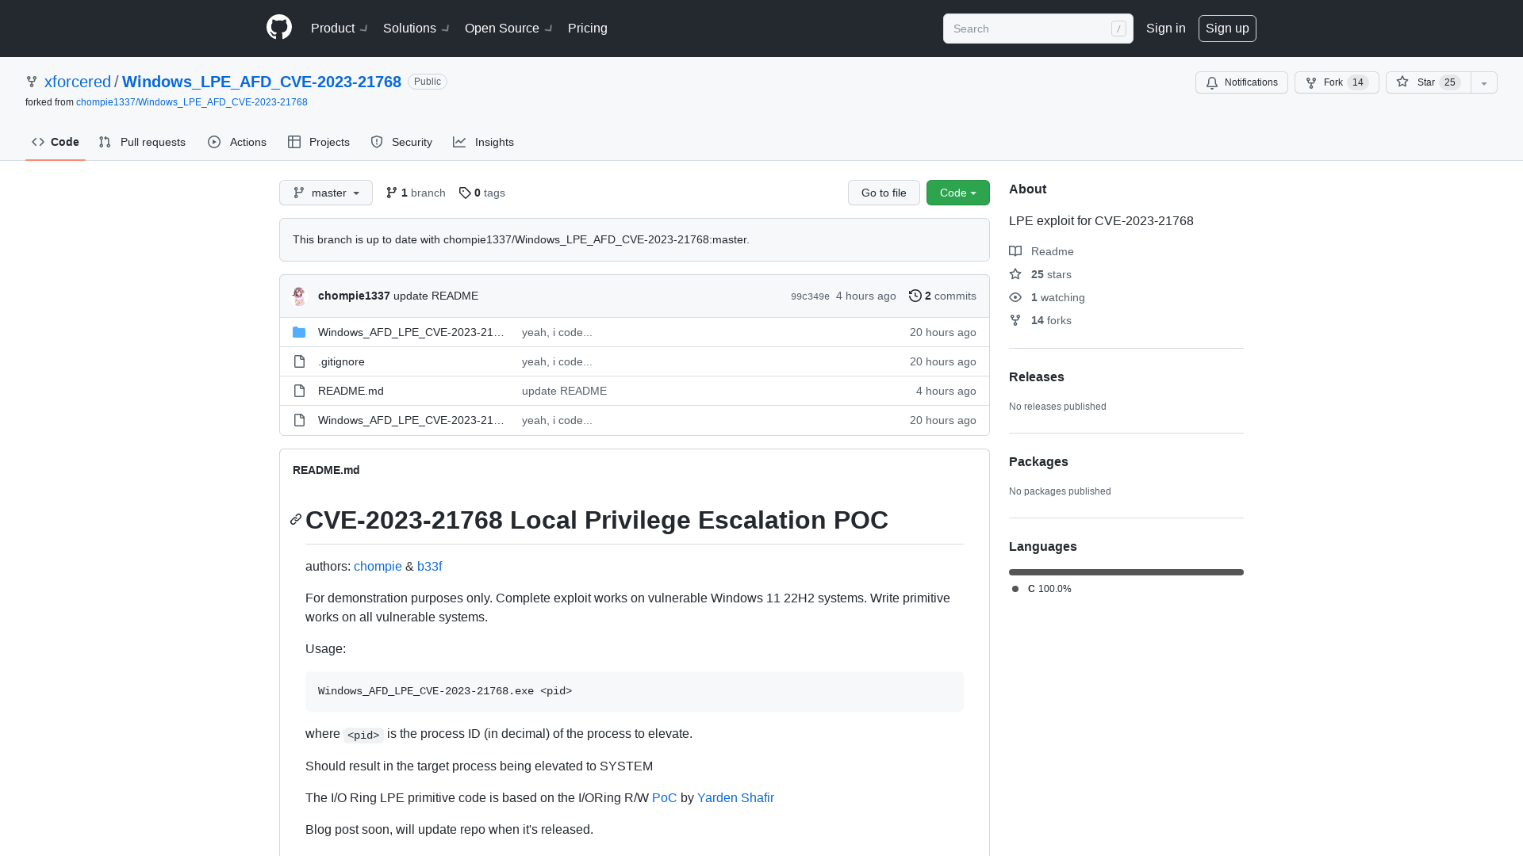Click Go to file button
The width and height of the screenshot is (1523, 856).
pyautogui.click(x=884, y=193)
